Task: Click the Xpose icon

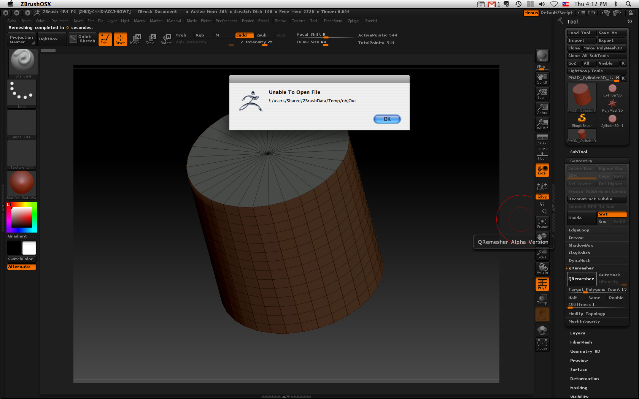Action: pyautogui.click(x=542, y=345)
